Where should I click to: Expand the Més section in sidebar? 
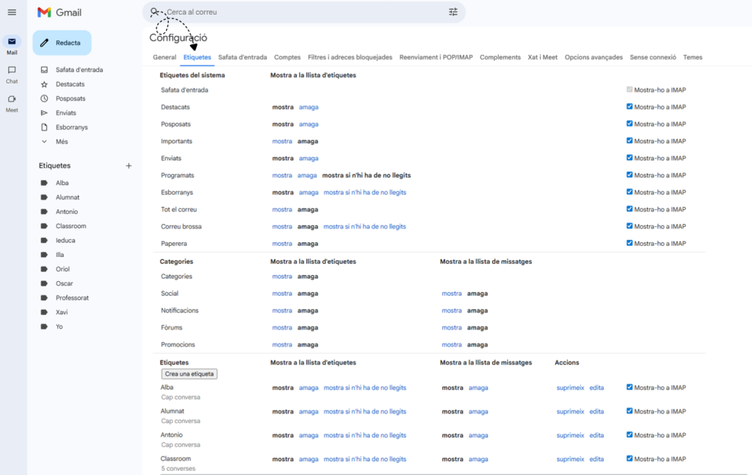[x=62, y=142]
